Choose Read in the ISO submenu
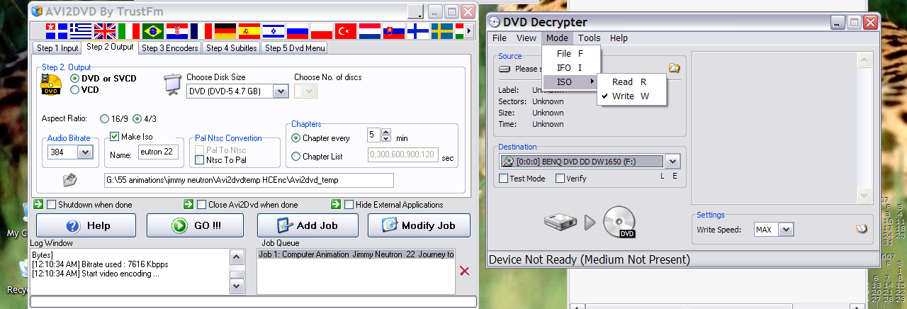907x309 pixels. 632,82
